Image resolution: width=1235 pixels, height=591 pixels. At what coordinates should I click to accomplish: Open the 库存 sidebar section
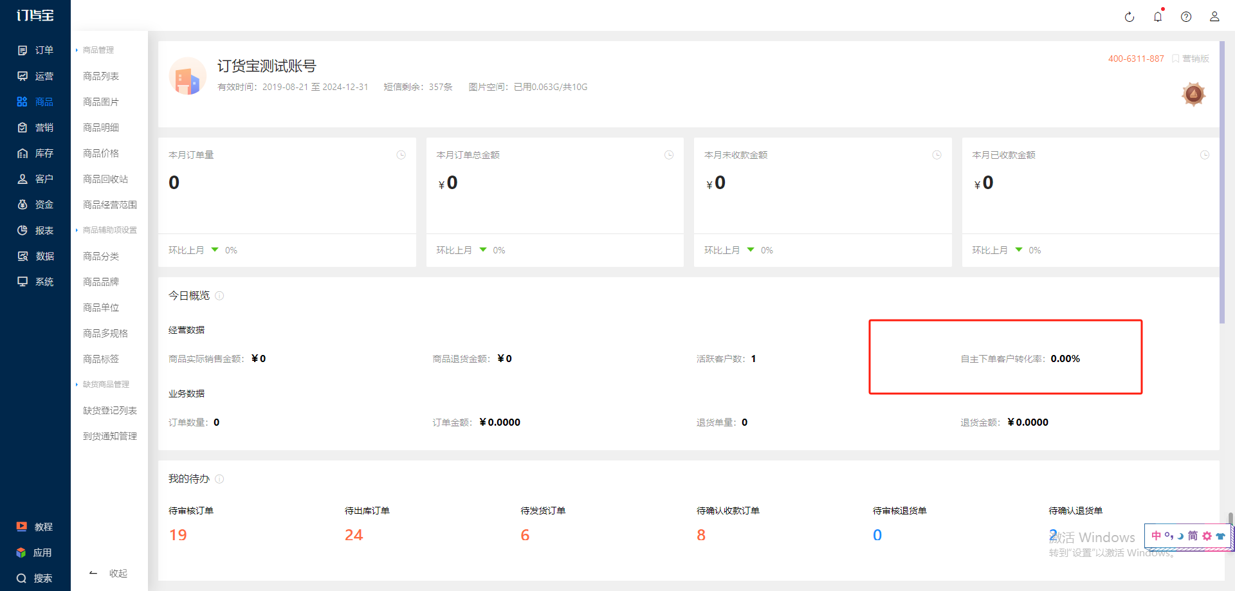(x=35, y=153)
